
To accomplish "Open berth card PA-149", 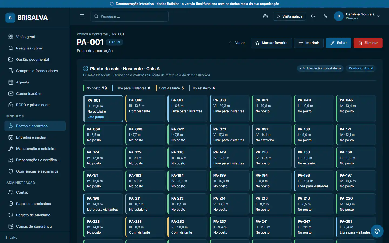I will pos(230,158).
